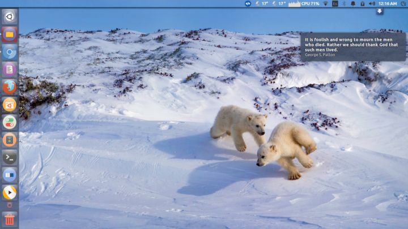Expand the Wi-Fi network indicator menu

pos(326,3)
